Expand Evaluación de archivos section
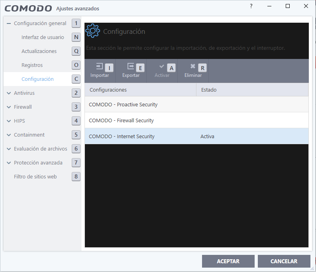This screenshot has height=272, width=316. (x=9, y=149)
